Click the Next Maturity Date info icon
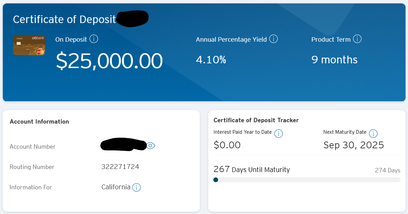This screenshot has height=214, width=408. 373,133
